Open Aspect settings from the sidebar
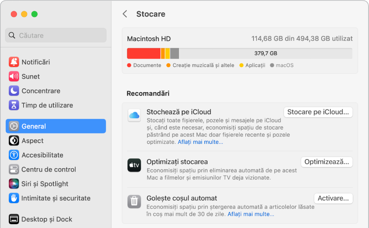 [33, 140]
